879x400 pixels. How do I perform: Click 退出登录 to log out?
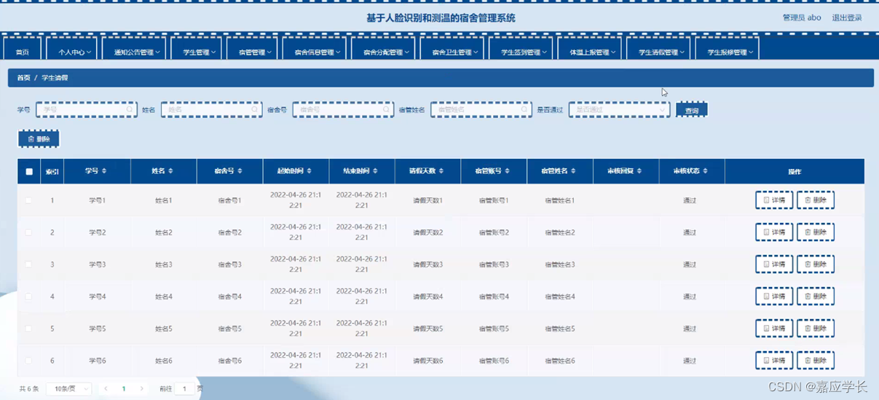pyautogui.click(x=847, y=17)
